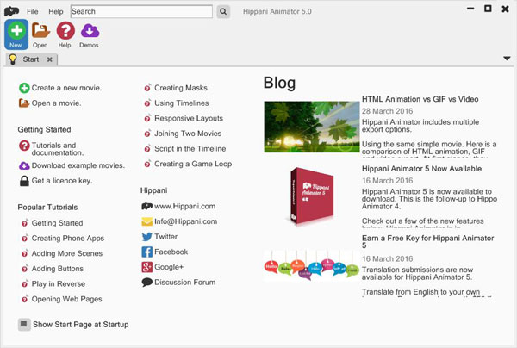Screen dimensions: 517x348
Task: Open HTML Animation vs GIF vs Video post
Action: click(x=420, y=99)
